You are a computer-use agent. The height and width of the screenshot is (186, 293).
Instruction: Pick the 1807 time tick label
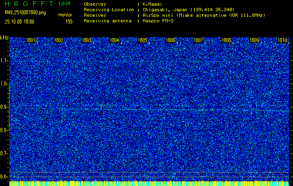point(198,40)
